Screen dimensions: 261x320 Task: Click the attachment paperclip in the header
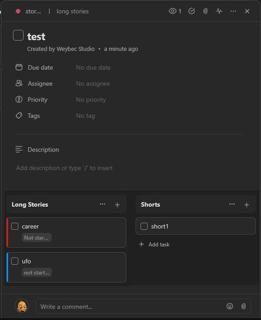tap(205, 11)
